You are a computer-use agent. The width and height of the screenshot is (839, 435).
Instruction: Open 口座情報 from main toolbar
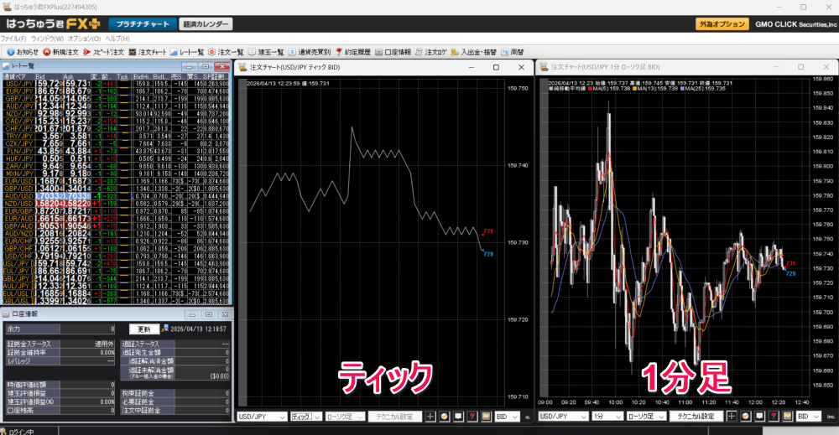pyautogui.click(x=393, y=52)
